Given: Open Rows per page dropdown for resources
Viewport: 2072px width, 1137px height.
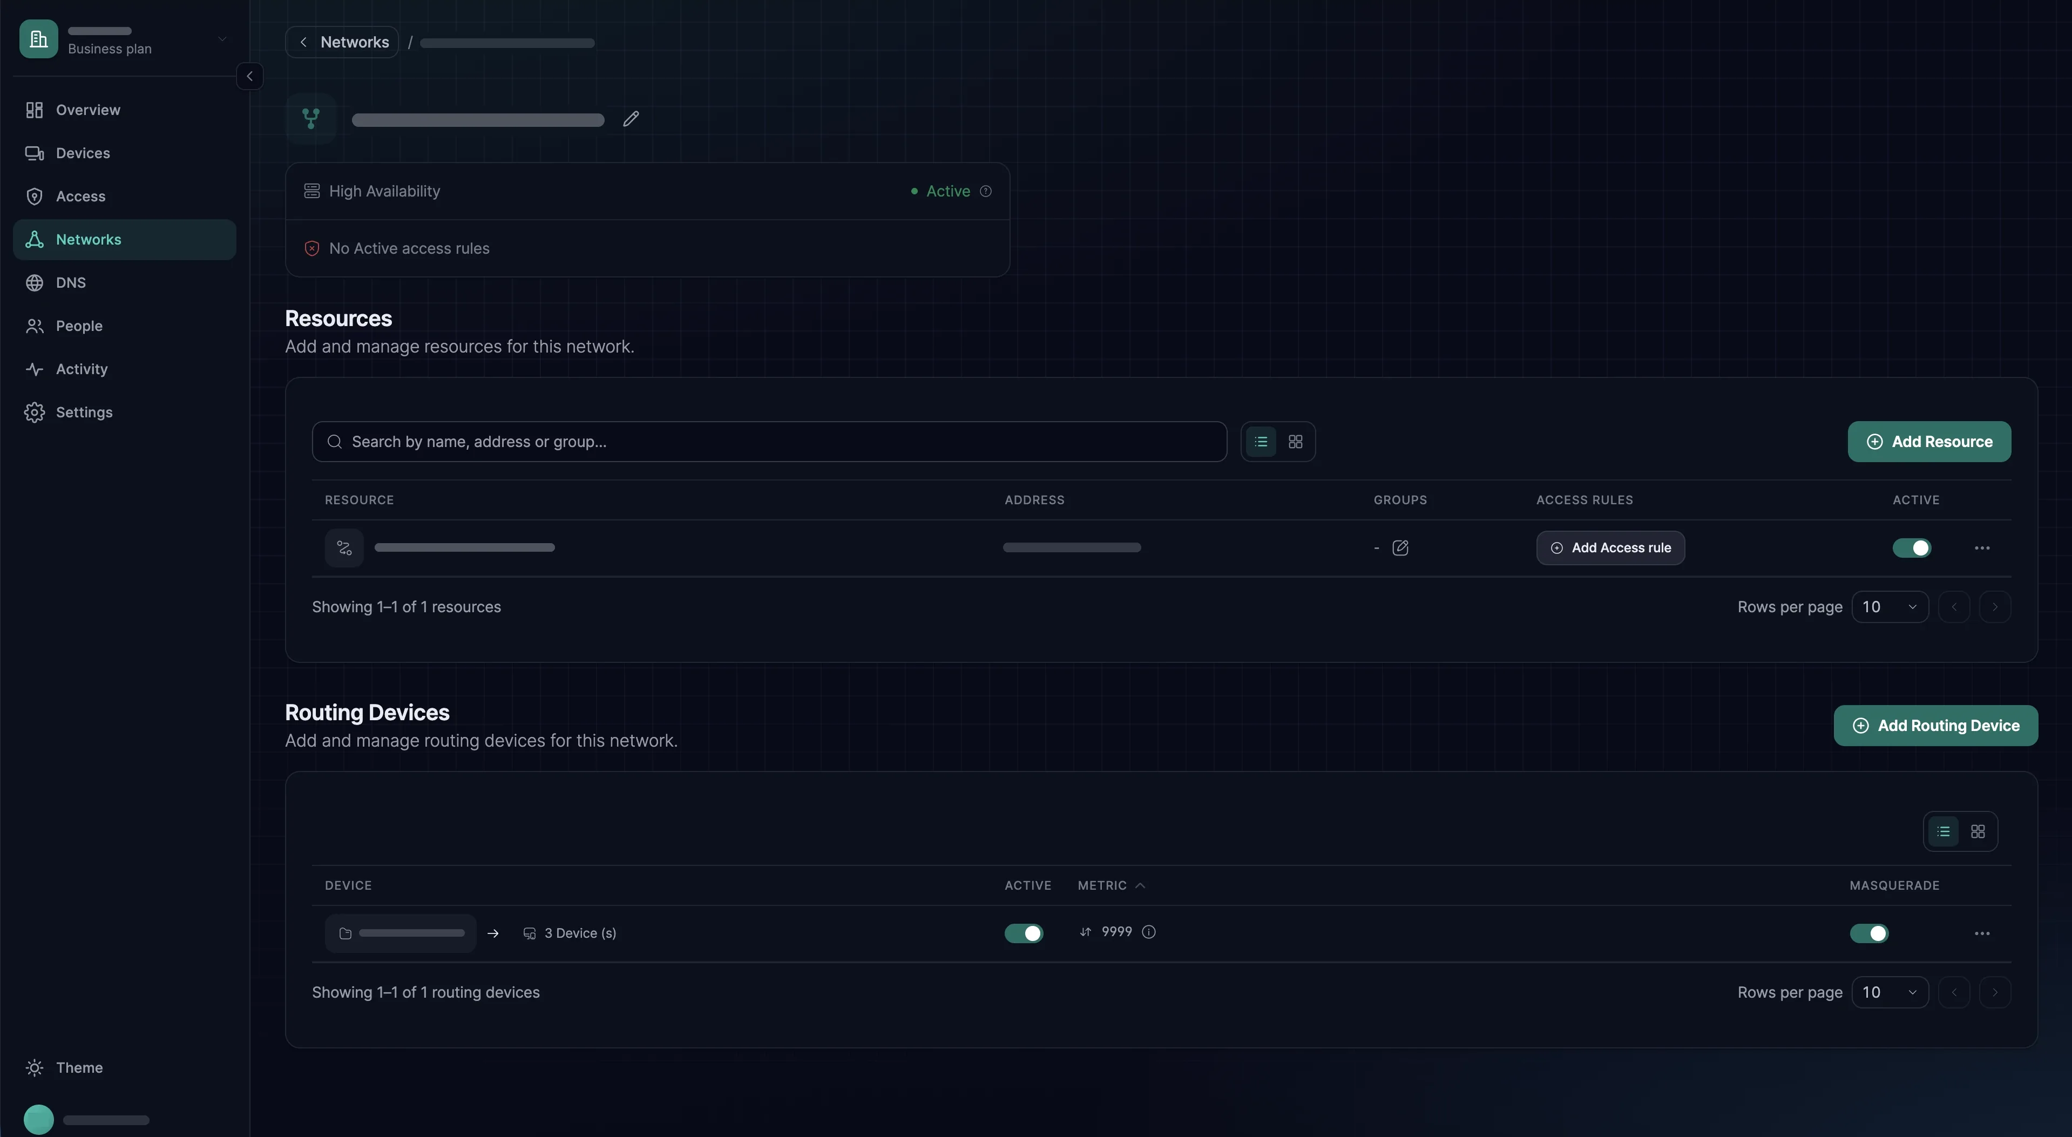Looking at the screenshot, I should point(1890,607).
